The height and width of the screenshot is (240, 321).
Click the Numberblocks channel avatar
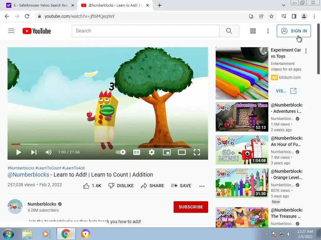click(x=15, y=207)
